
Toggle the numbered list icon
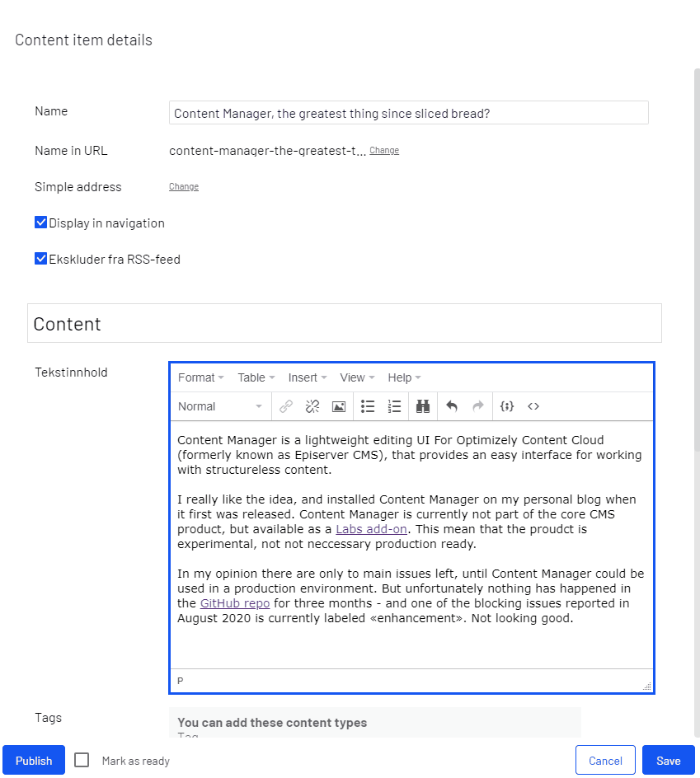pyautogui.click(x=394, y=406)
